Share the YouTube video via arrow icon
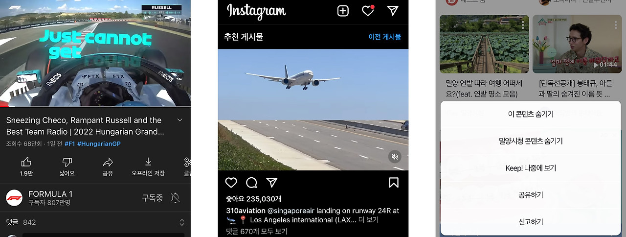Viewport: 626px width, 237px height. [x=108, y=162]
